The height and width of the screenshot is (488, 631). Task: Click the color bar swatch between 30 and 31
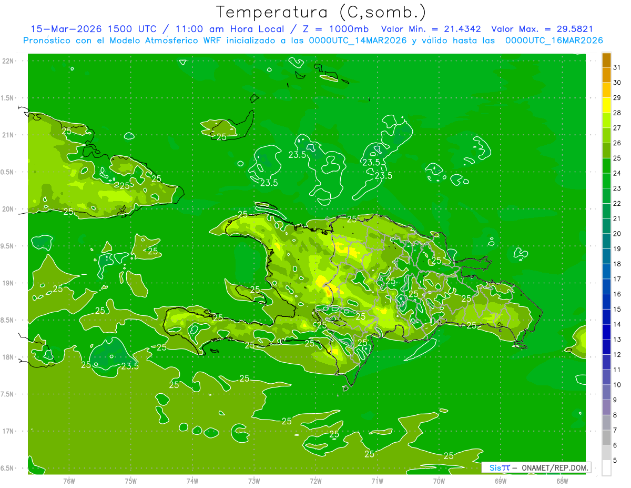[606, 75]
